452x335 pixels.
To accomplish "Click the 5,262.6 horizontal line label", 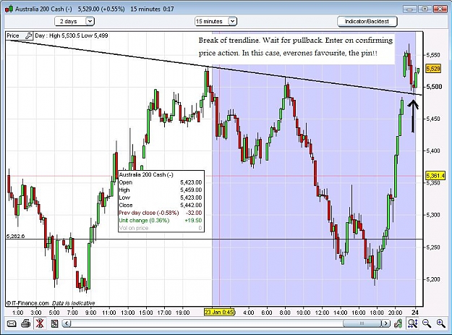I will (15, 236).
